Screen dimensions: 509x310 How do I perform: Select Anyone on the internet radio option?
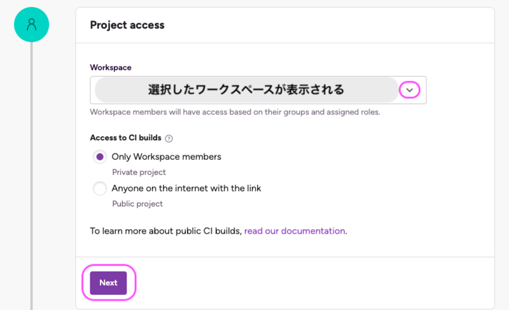tap(100, 188)
